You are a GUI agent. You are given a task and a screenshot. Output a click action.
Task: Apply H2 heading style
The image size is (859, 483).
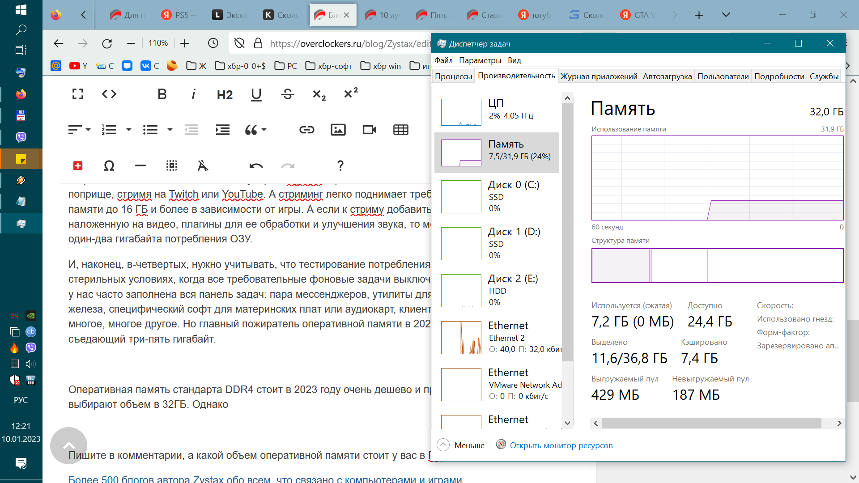pos(225,95)
